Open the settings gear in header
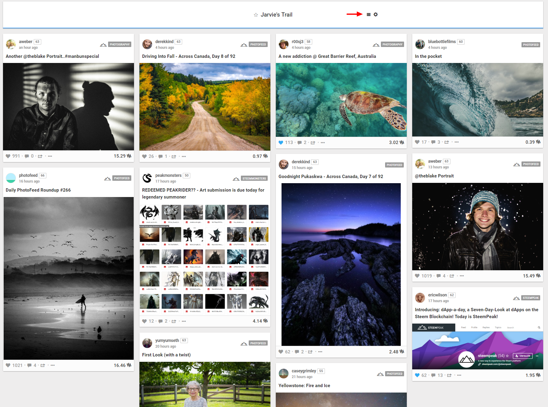 [375, 14]
